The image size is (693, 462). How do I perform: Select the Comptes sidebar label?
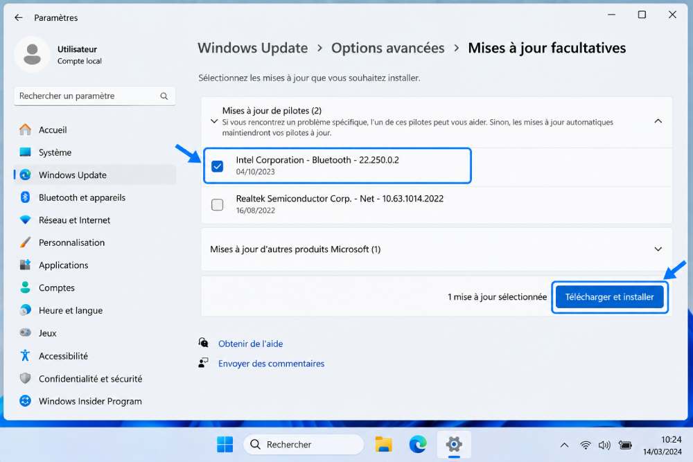[x=57, y=287]
